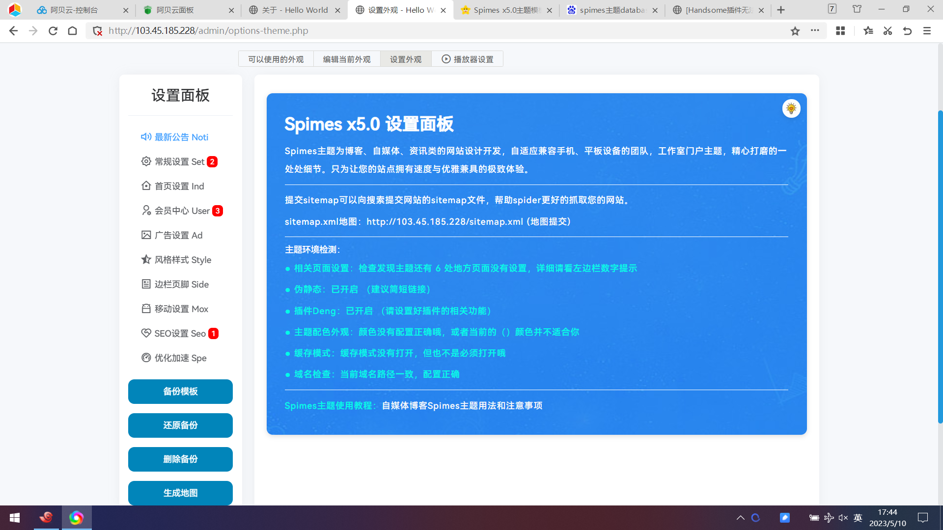The width and height of the screenshot is (943, 530).
Task: Click the scissors screenshot icon
Action: [x=888, y=31]
